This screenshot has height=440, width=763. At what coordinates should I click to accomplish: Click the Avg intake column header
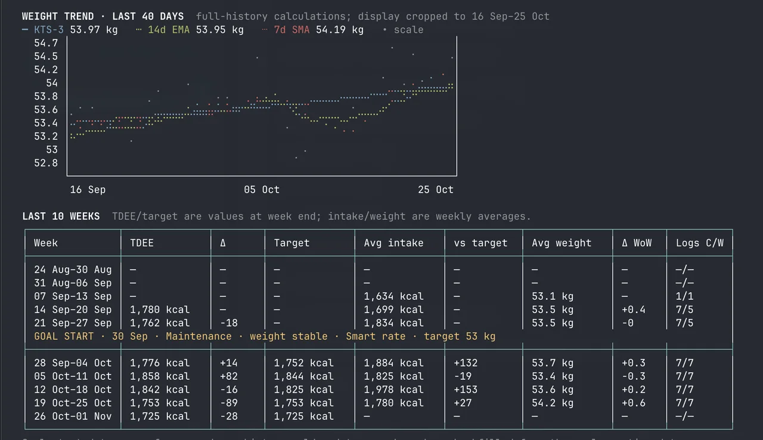point(394,243)
